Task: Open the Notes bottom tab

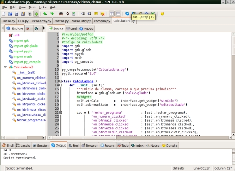Action: (x=153, y=146)
